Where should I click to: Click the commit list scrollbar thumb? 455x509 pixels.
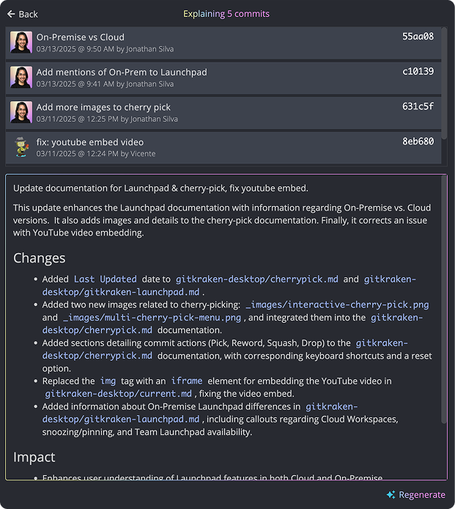pyautogui.click(x=444, y=83)
